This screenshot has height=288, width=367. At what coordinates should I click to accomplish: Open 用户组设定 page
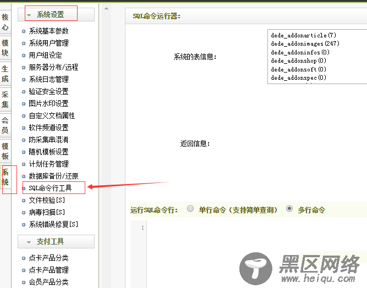[x=46, y=55]
